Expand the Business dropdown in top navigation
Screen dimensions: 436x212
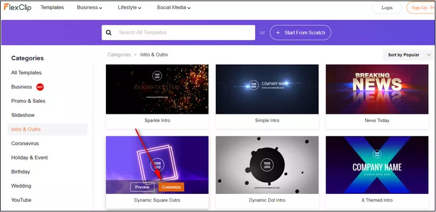(x=90, y=7)
